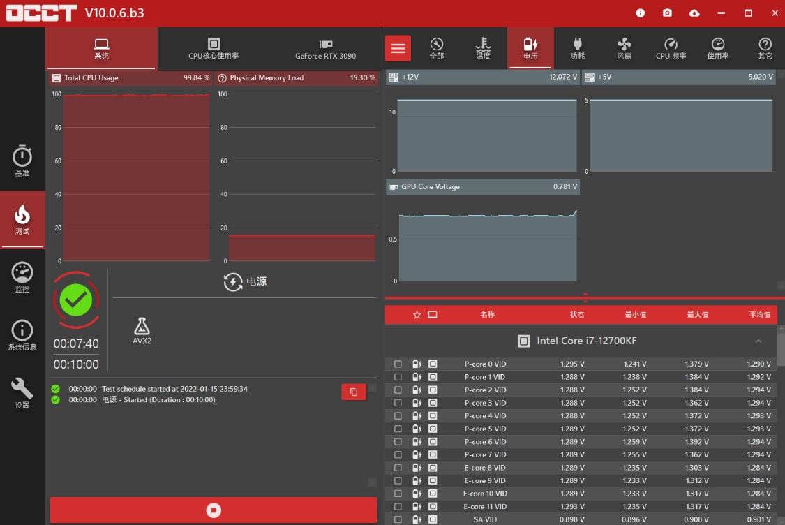Enable the E-core 8 VID checkbox
The height and width of the screenshot is (525, 785).
tap(398, 468)
